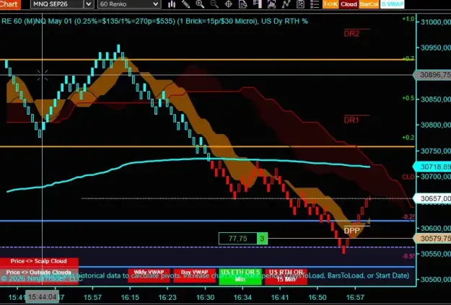Click the cyan 30718,89 VWAP price marker
Image resolution: width=451 pixels, height=305 pixels.
[432, 167]
